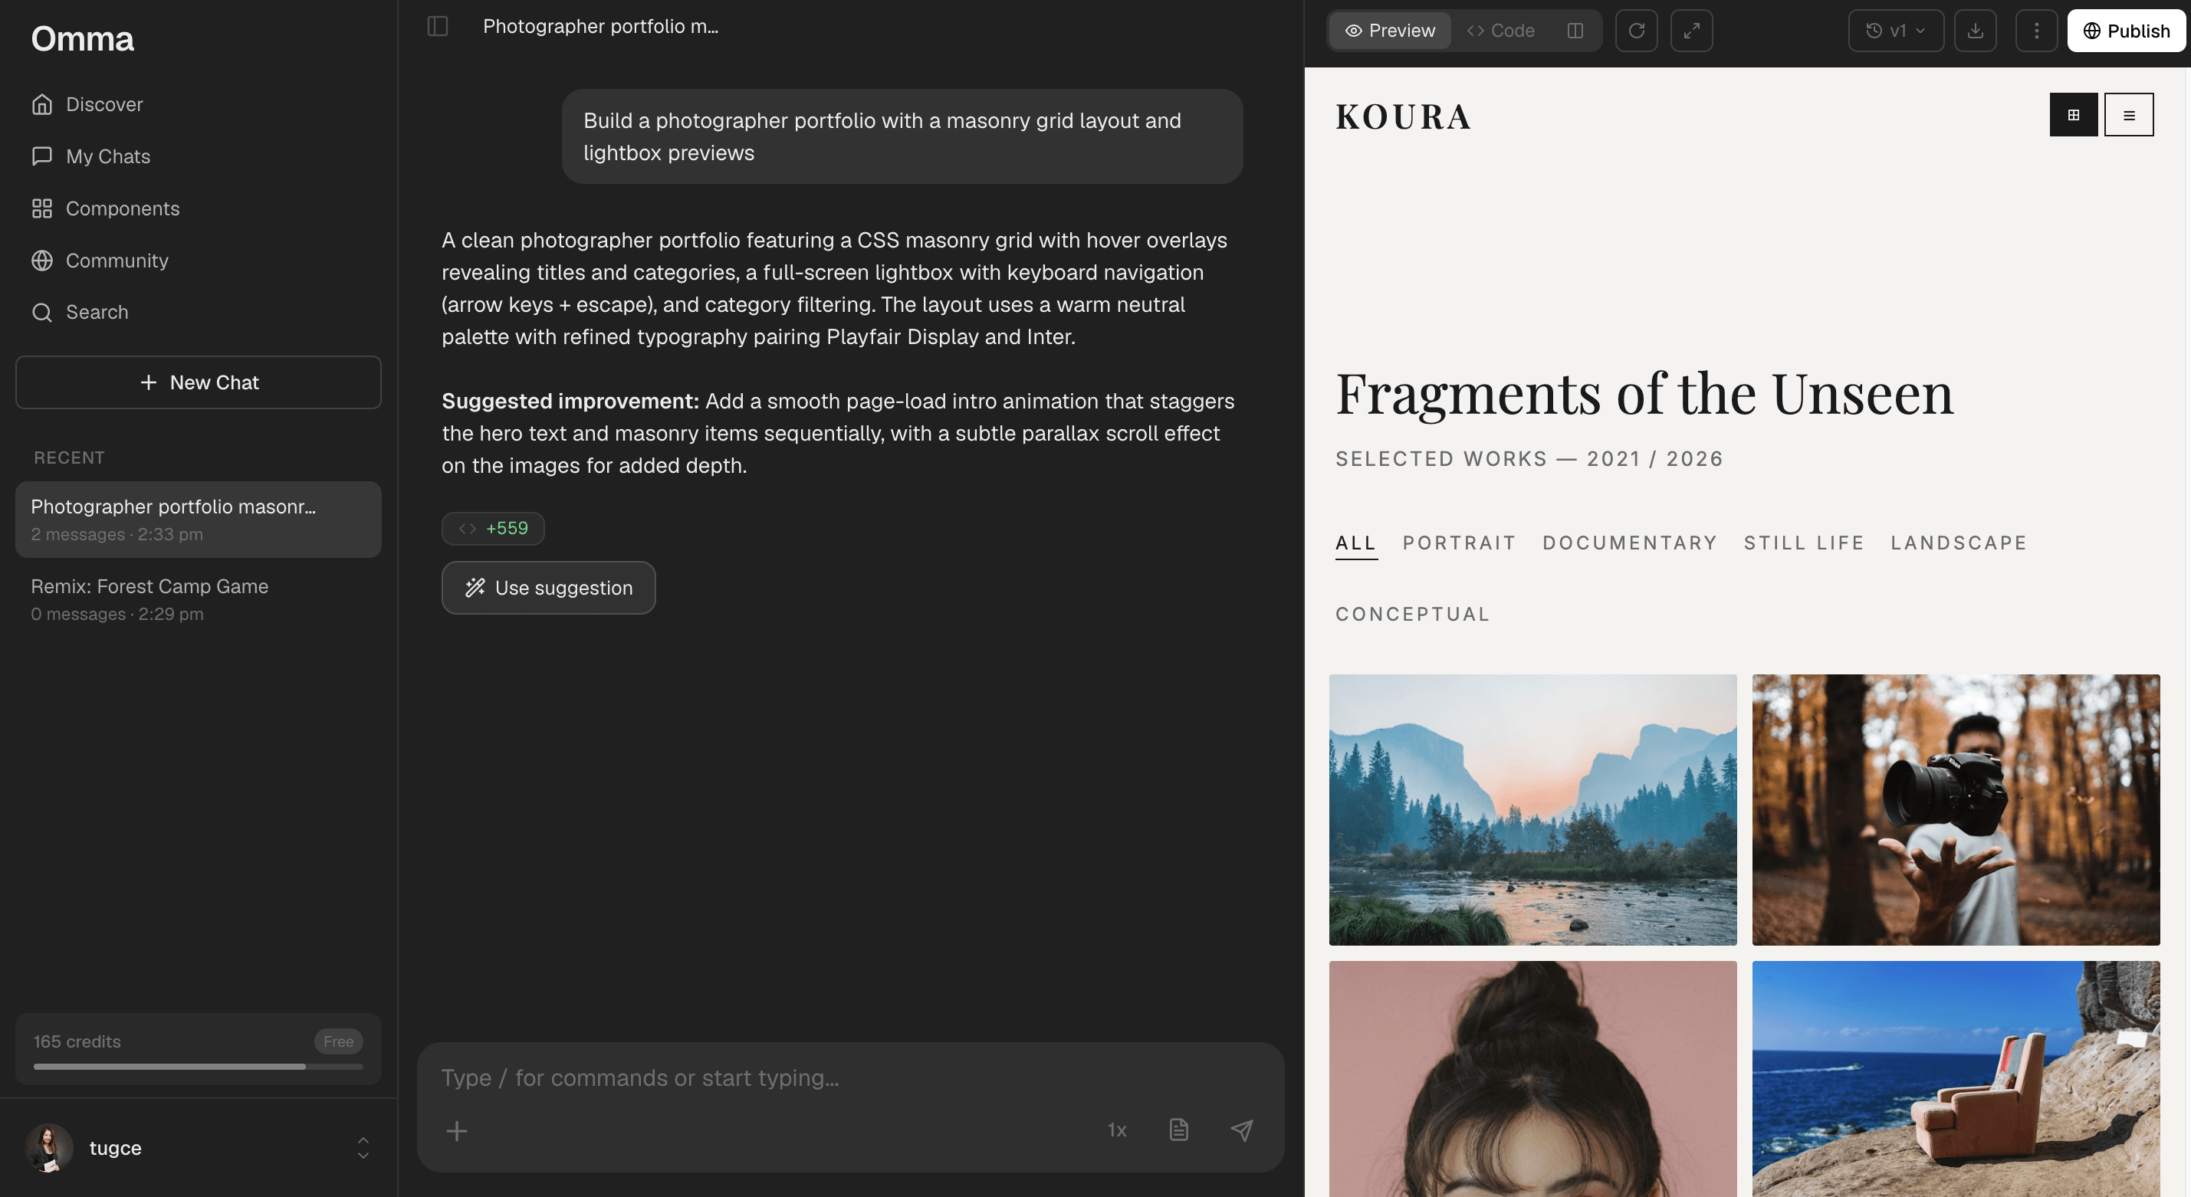Expand the tugce user account menu
Viewport: 2191px width, 1197px height.
363,1148
